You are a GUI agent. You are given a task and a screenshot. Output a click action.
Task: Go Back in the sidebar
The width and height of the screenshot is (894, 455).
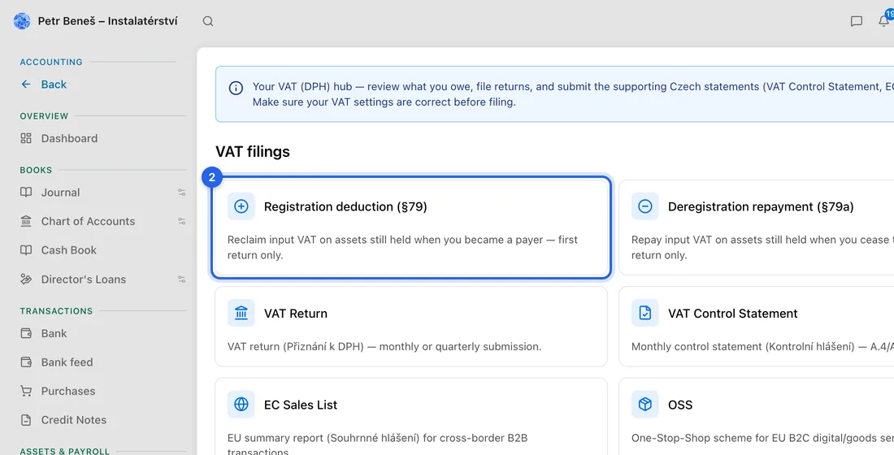coord(54,84)
